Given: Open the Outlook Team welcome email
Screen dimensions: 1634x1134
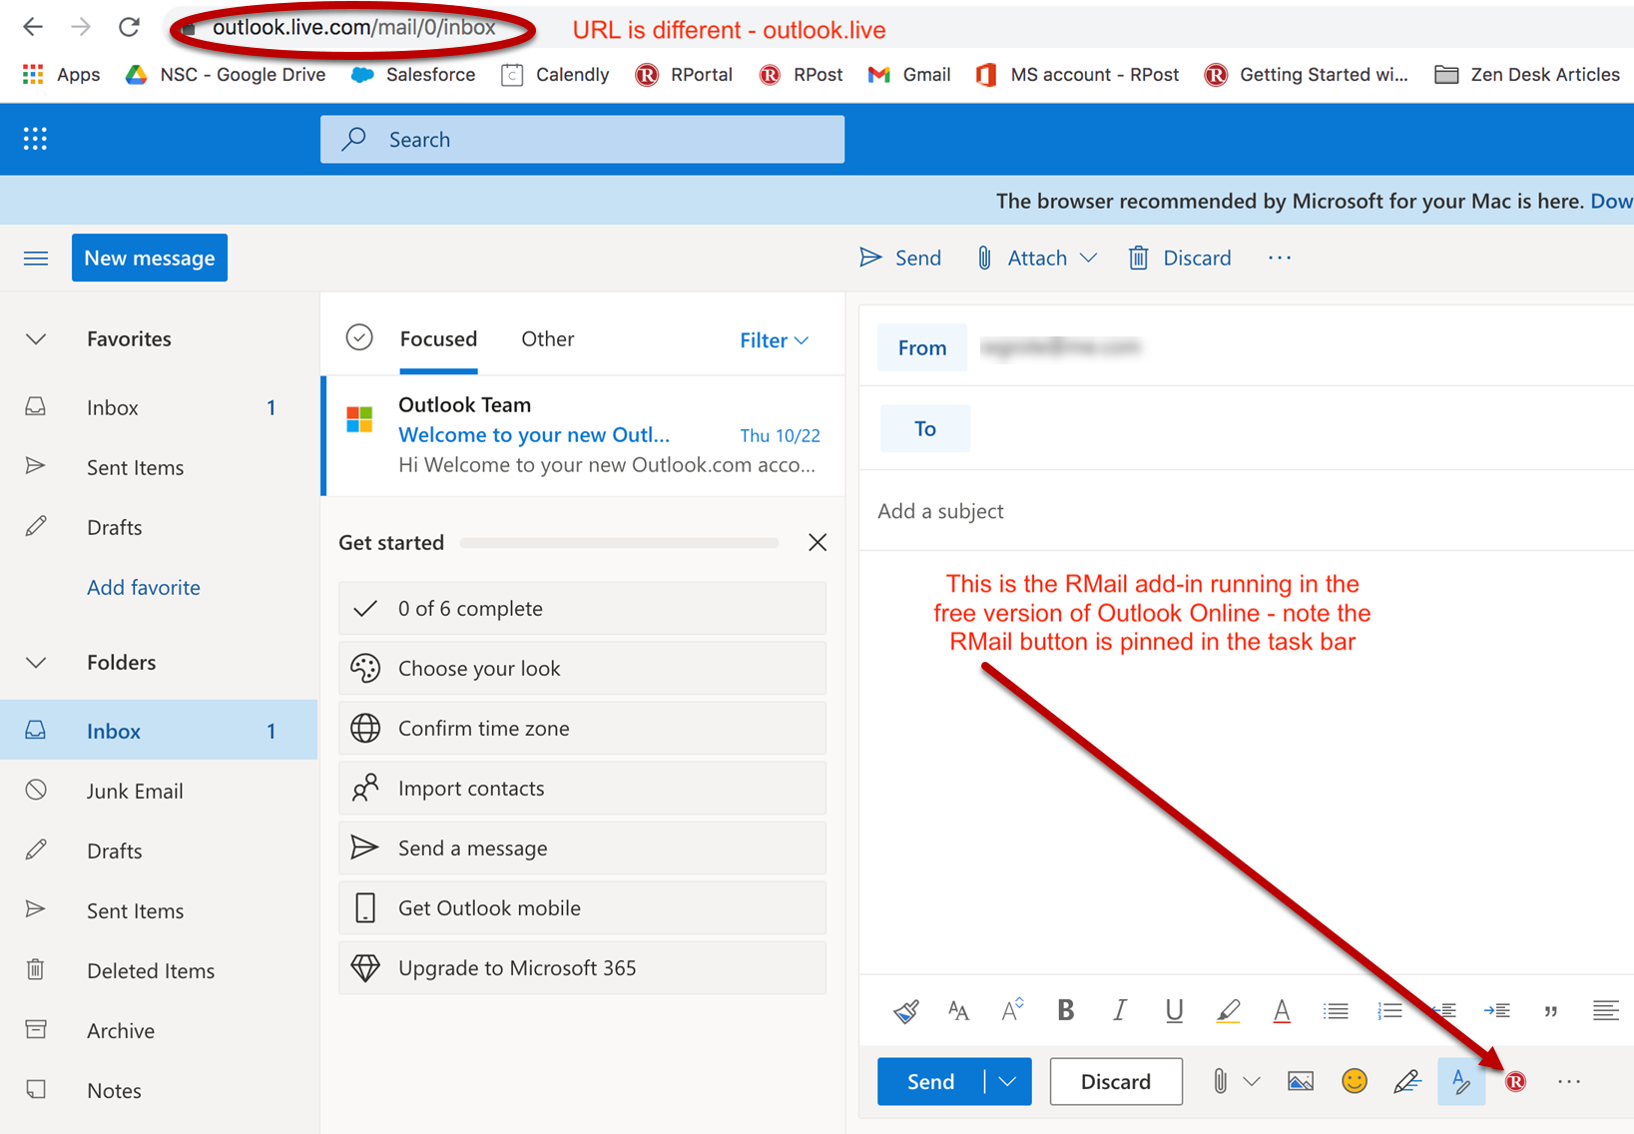Looking at the screenshot, I should pos(584,435).
